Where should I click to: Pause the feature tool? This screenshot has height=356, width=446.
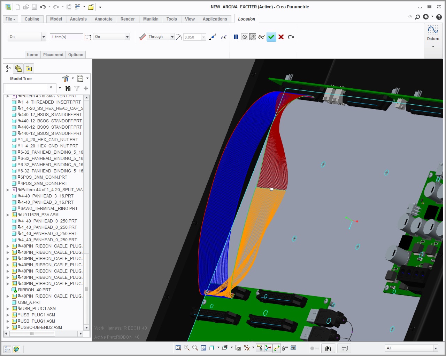coord(236,37)
